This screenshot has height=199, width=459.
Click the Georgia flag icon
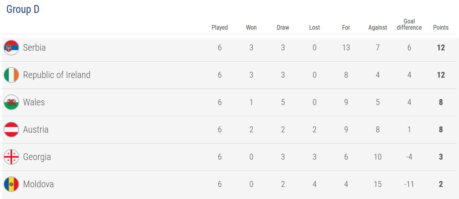pos(11,157)
